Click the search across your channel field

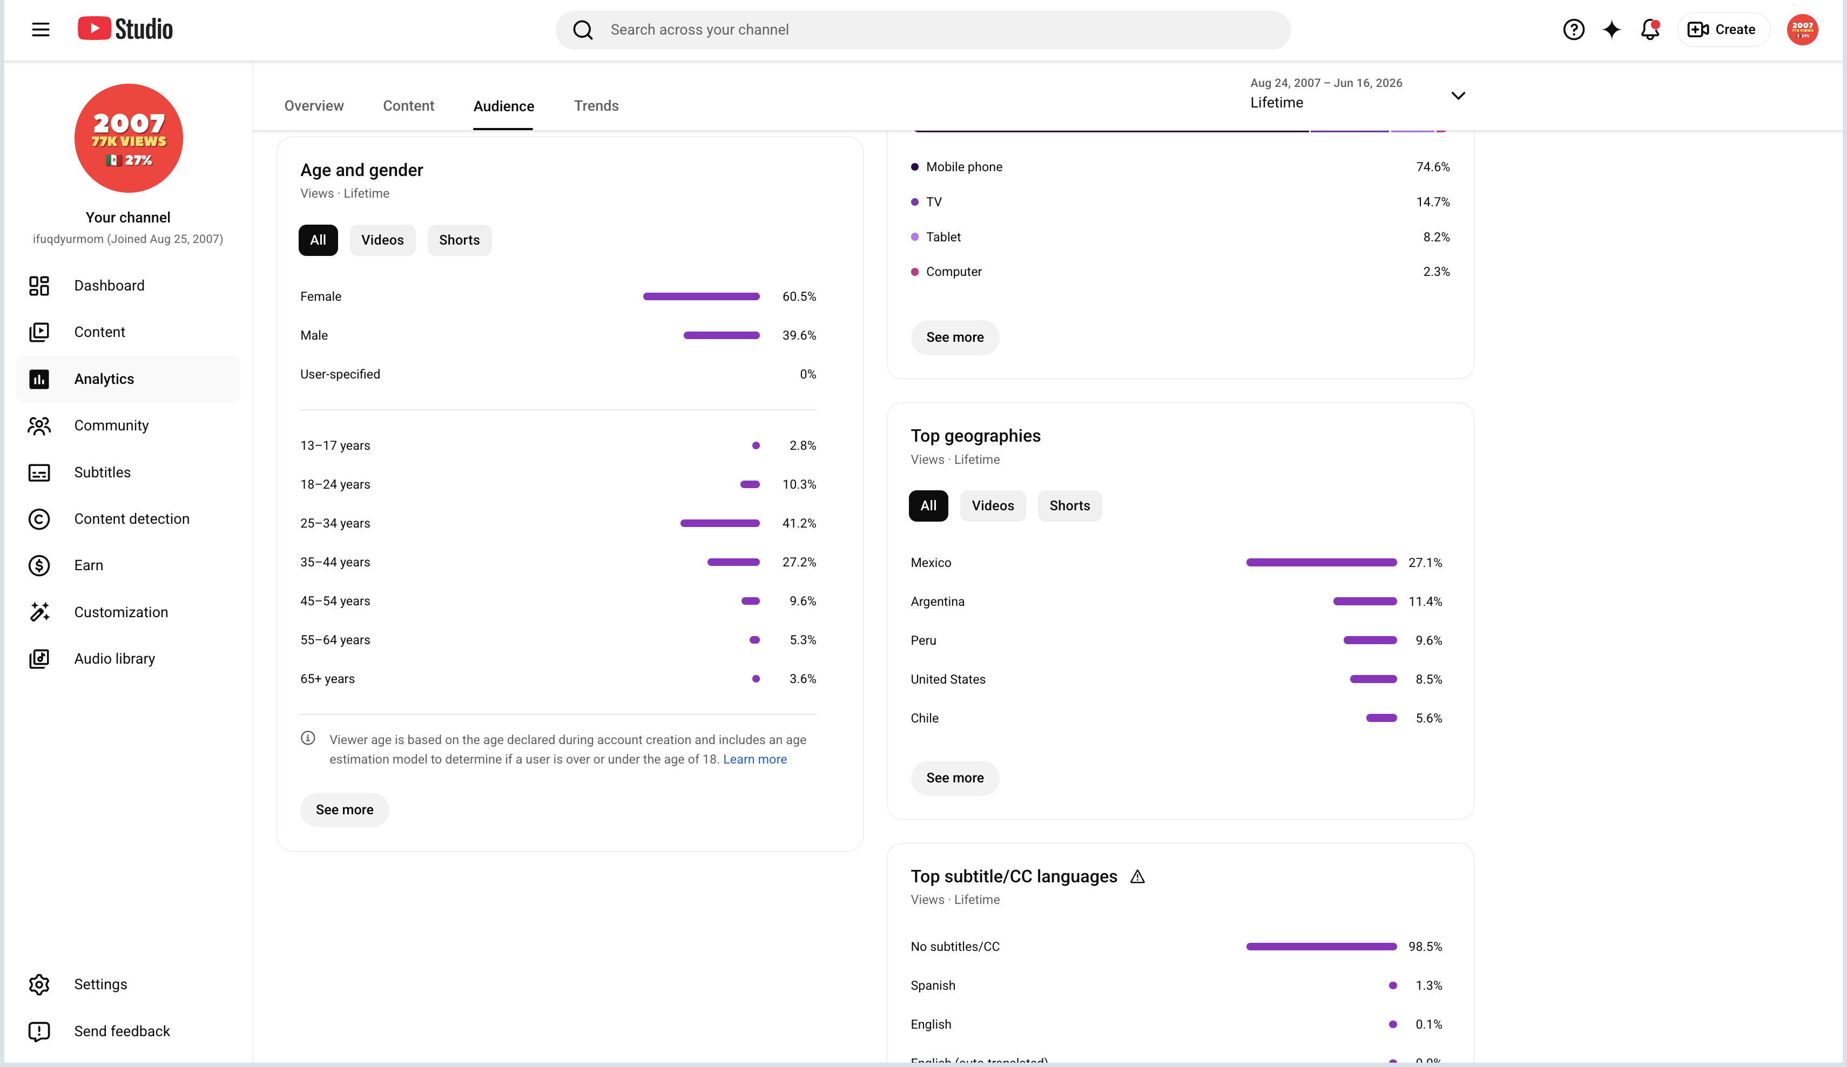923,30
